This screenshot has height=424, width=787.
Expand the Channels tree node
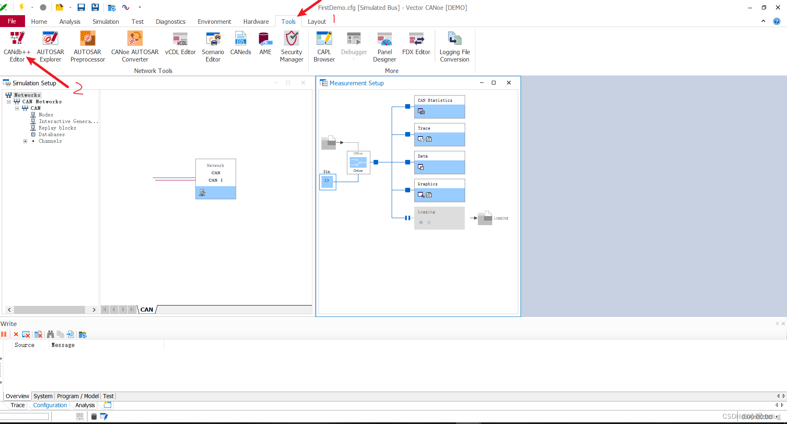pyautogui.click(x=25, y=141)
